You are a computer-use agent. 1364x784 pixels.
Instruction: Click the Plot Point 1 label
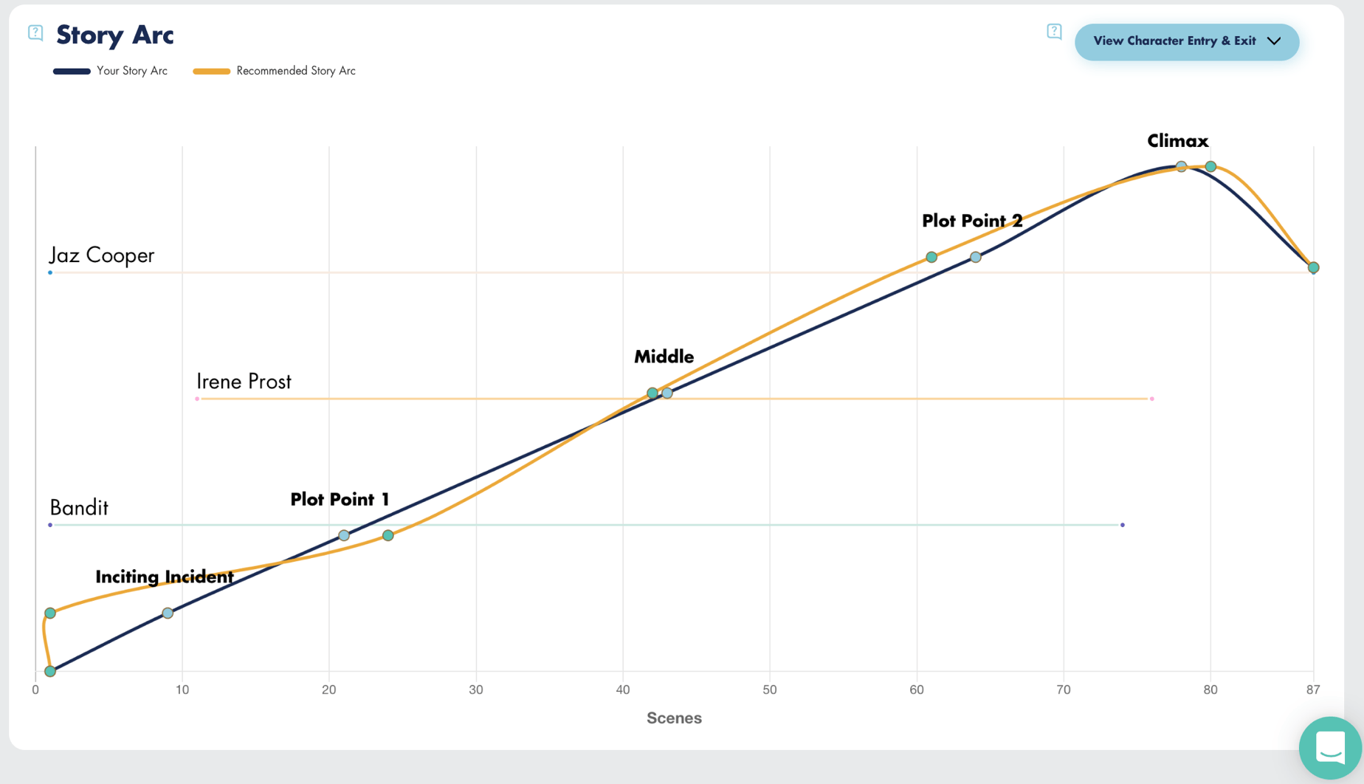pos(340,499)
